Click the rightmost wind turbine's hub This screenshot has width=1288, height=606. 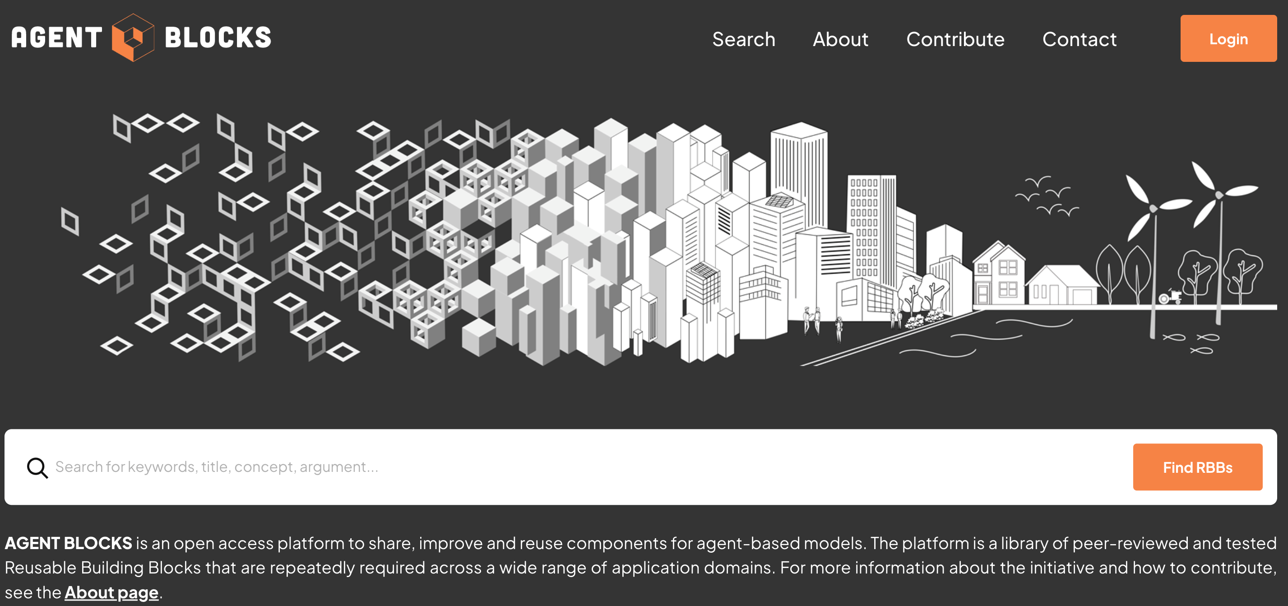click(1219, 195)
